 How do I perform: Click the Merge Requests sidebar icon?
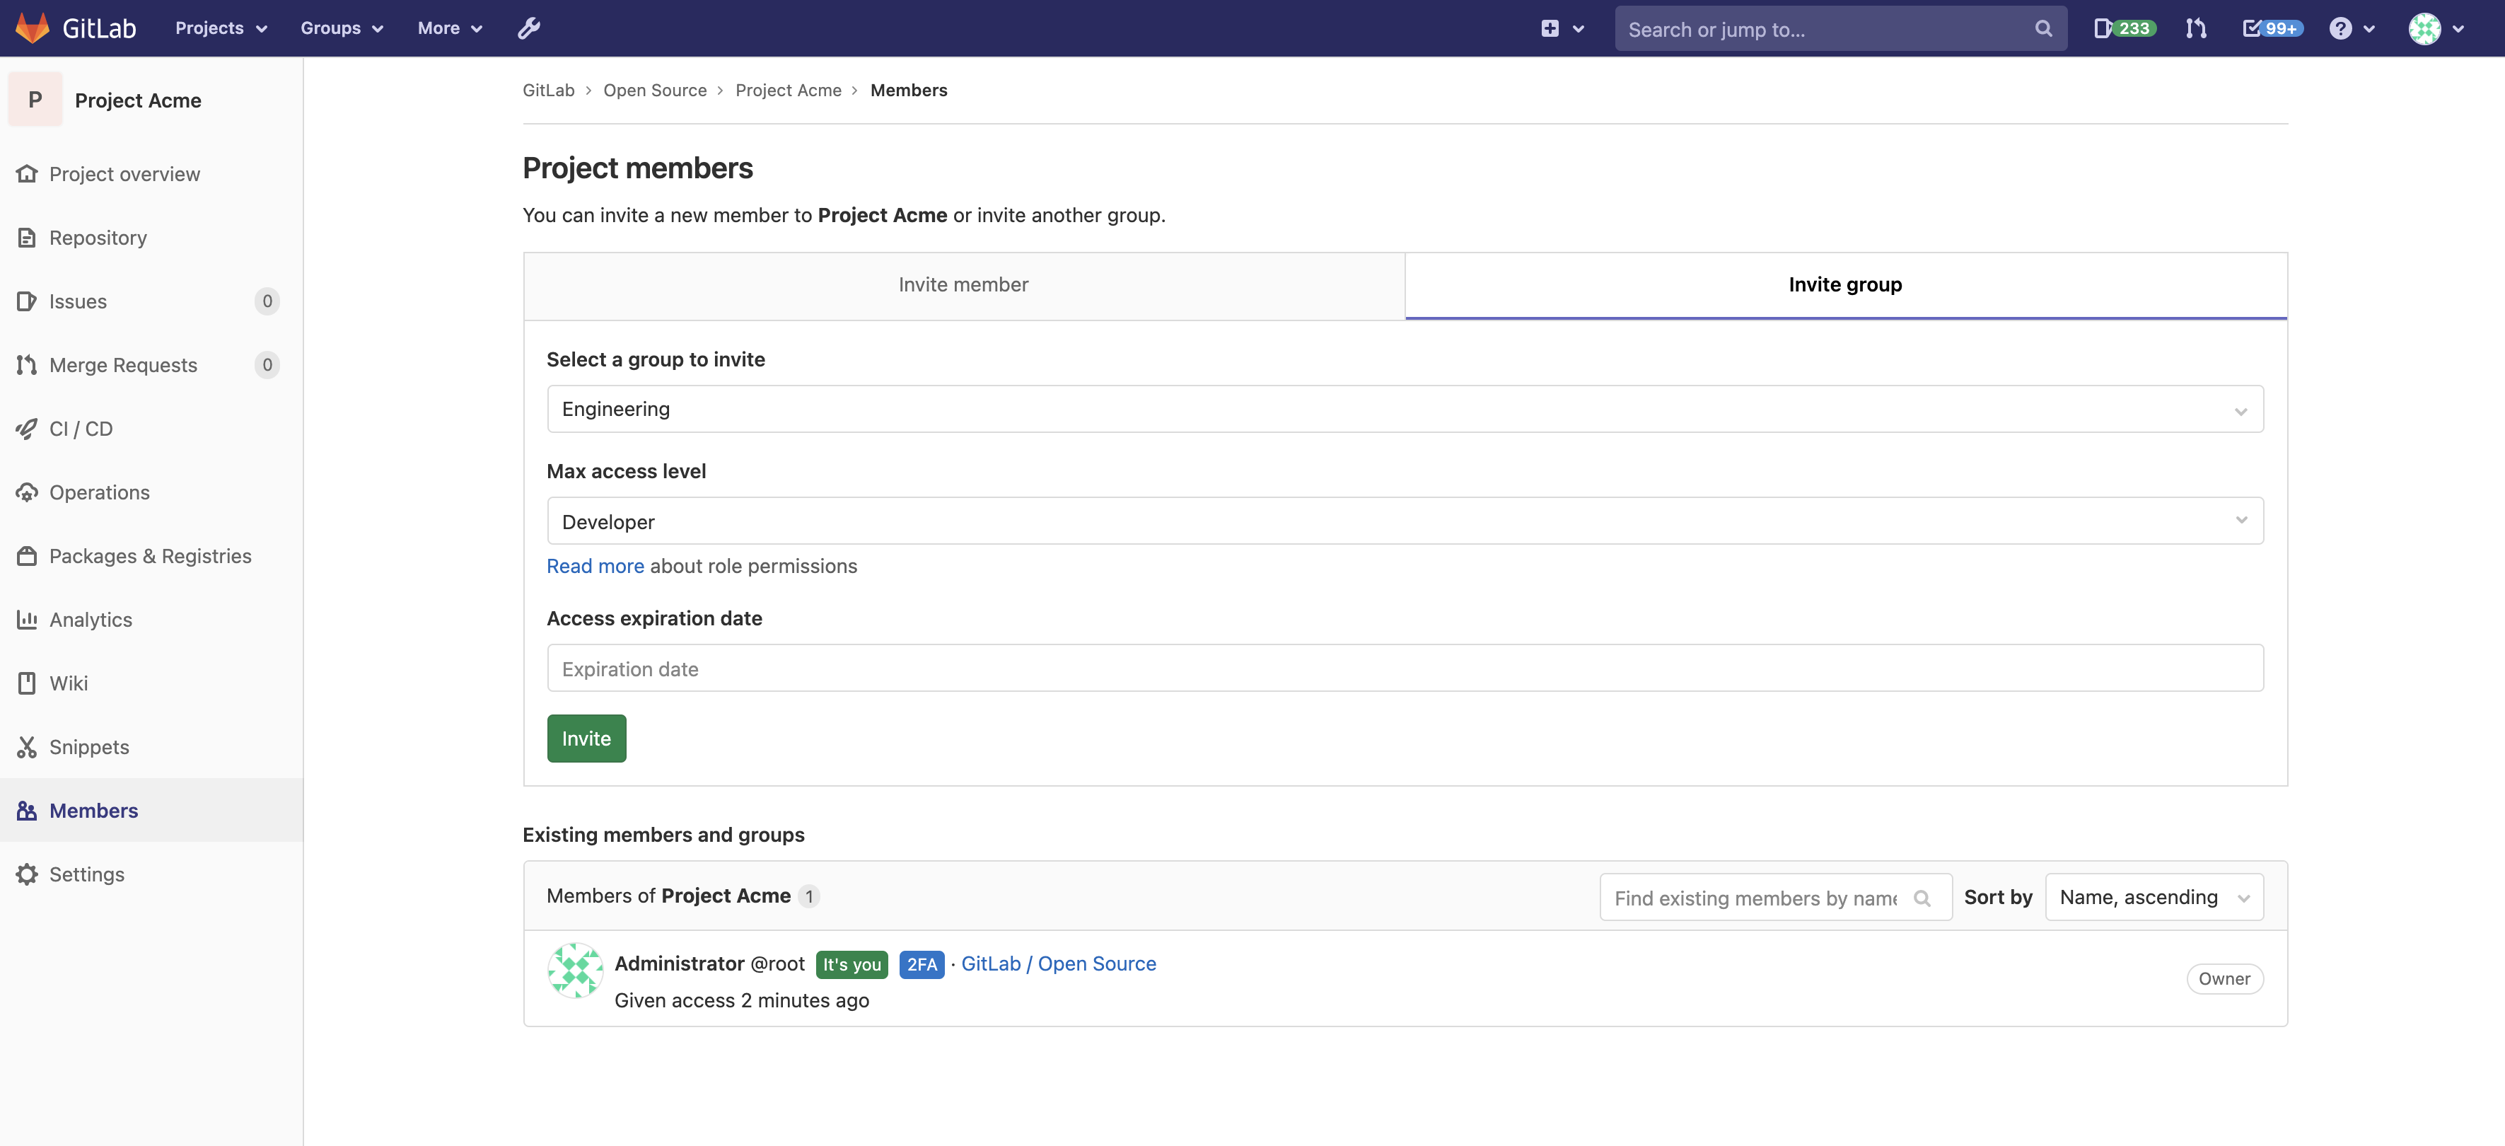[x=27, y=365]
